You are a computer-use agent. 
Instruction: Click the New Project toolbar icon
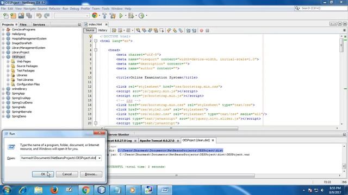(x=13, y=16)
